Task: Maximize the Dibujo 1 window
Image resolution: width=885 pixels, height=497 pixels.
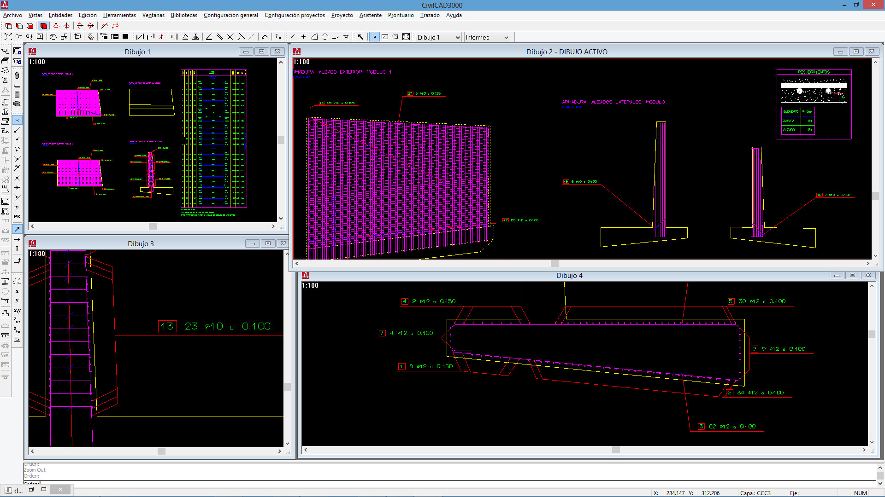Action: point(261,52)
